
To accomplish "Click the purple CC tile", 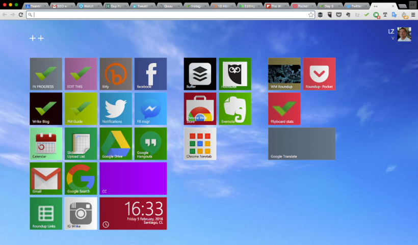I will 133,178.
